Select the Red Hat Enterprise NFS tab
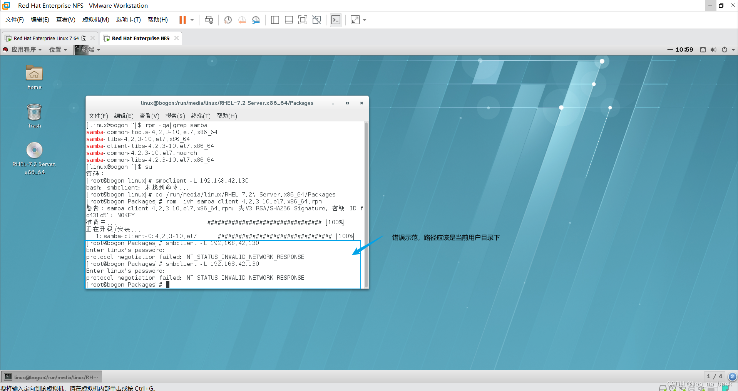 coord(141,38)
